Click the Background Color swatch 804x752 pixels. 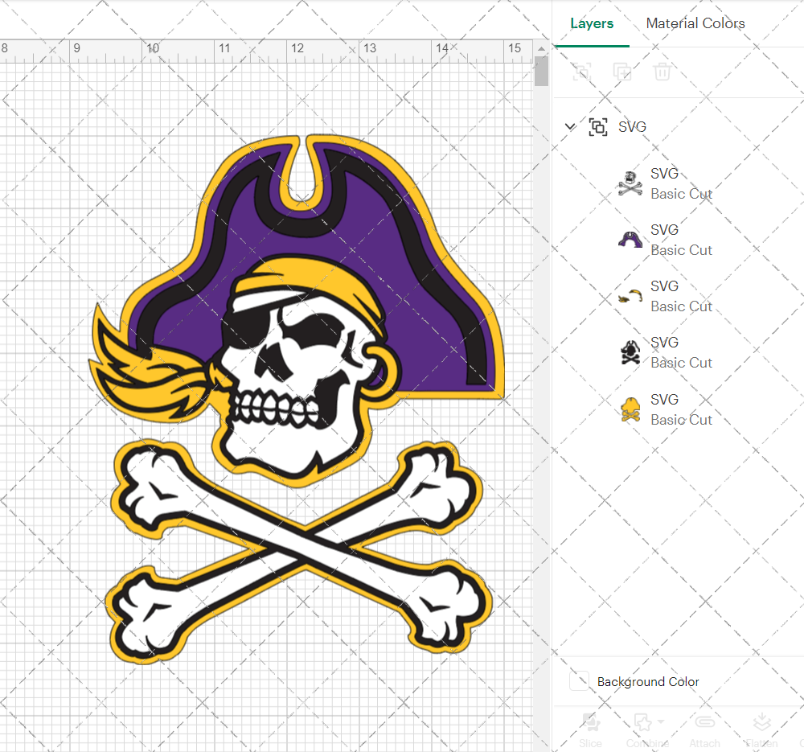[x=580, y=681]
